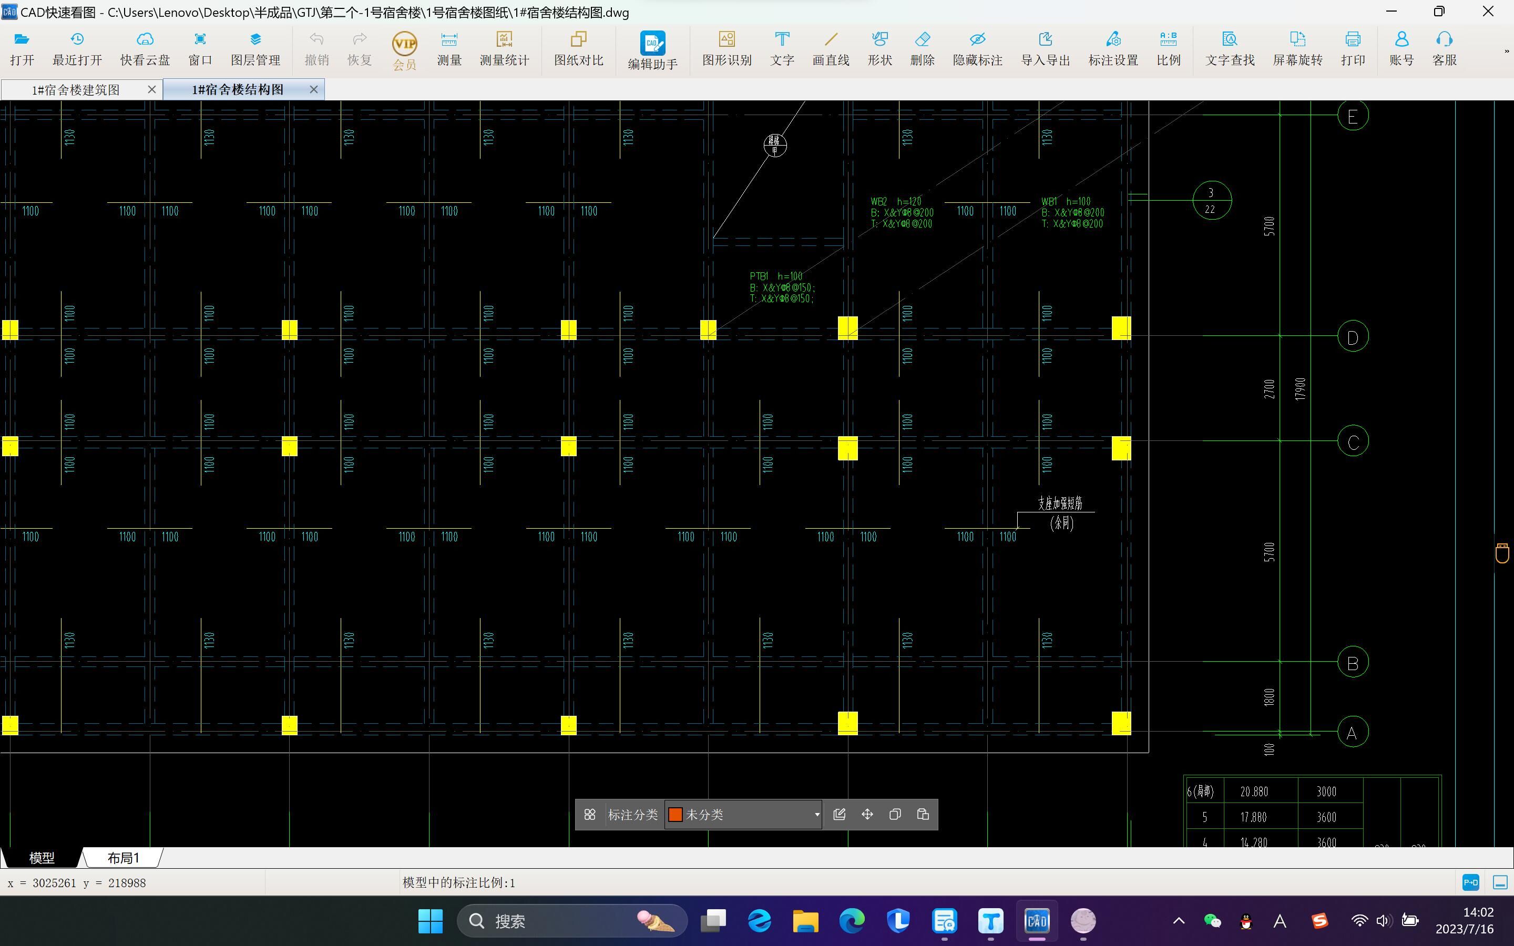Choose the 形状 shape tool
The width and height of the screenshot is (1514, 946).
pyautogui.click(x=879, y=49)
